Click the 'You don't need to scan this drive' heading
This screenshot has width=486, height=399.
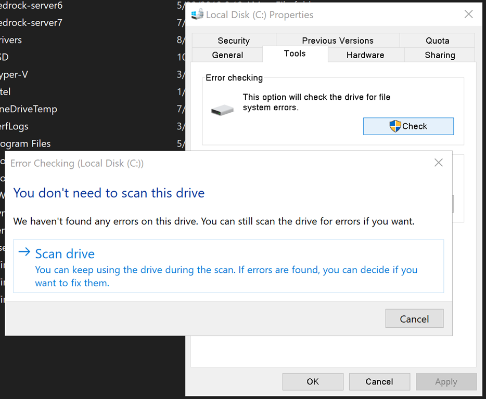click(109, 193)
